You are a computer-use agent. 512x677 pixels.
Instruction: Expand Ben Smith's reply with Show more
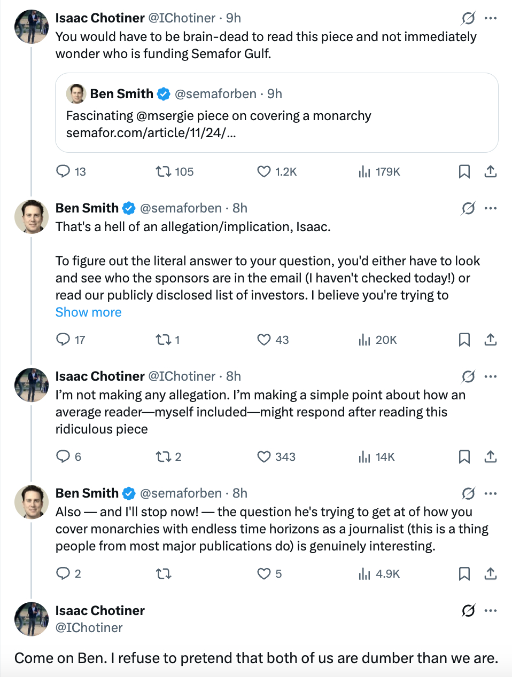tap(89, 312)
